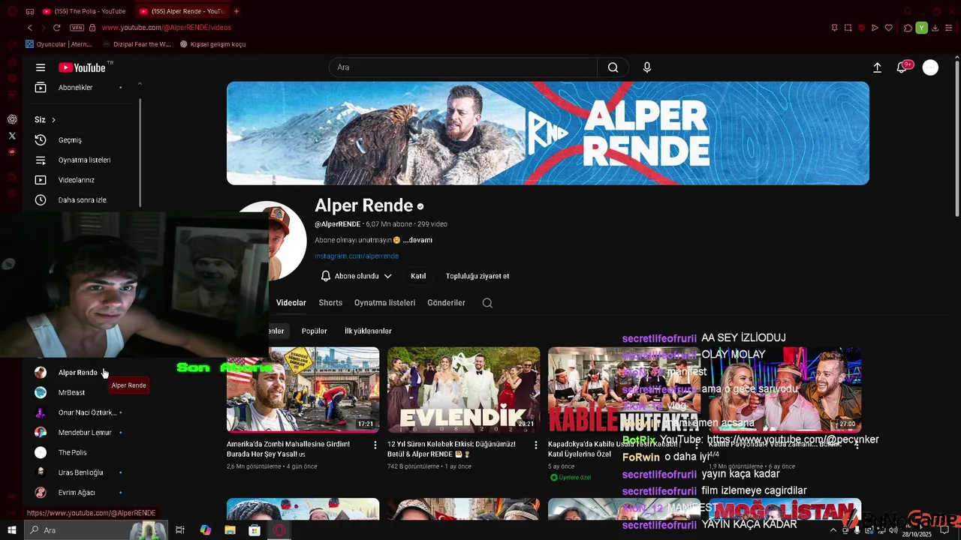Viewport: 961px width, 540px height.
Task: Switch to 'The Polis - YouTube' browser tab
Action: click(84, 11)
